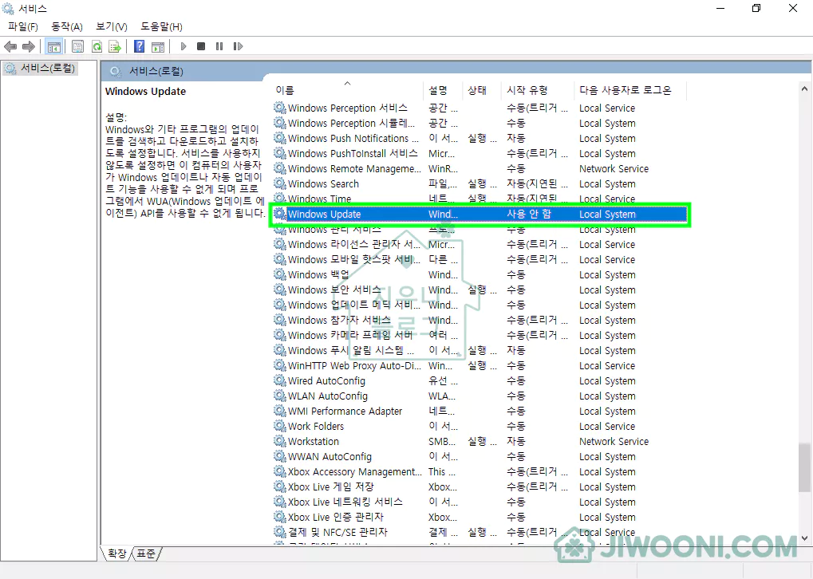This screenshot has width=813, height=579.
Task: Click gear icon beside Workstation service
Action: pyautogui.click(x=280, y=441)
